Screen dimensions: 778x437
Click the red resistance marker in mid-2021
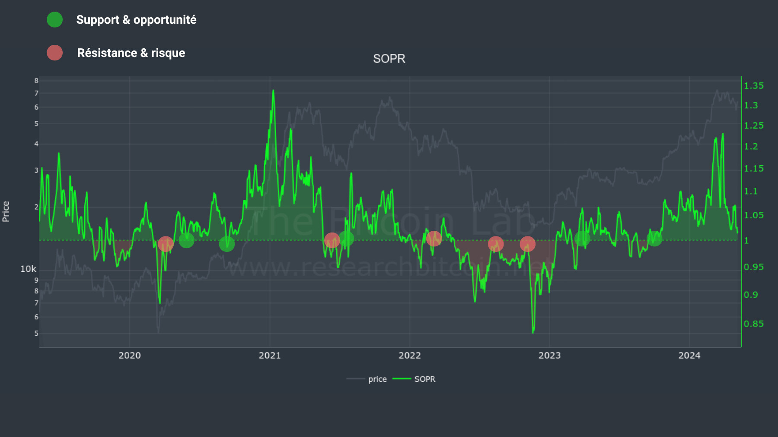point(332,240)
